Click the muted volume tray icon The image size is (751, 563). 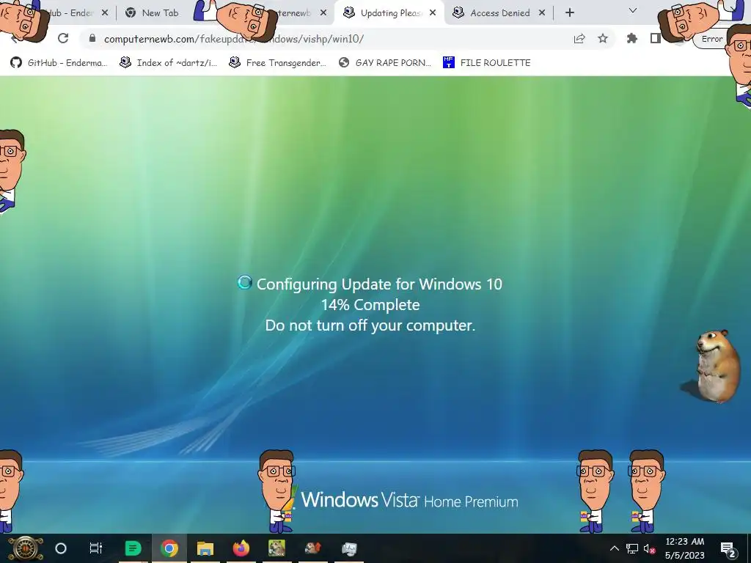[x=650, y=548]
